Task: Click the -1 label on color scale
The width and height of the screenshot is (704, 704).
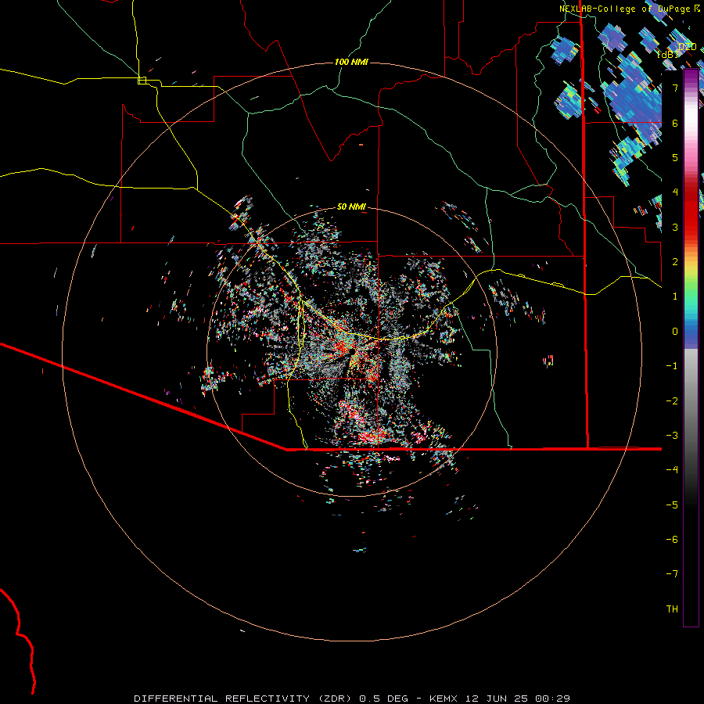Action: [672, 366]
